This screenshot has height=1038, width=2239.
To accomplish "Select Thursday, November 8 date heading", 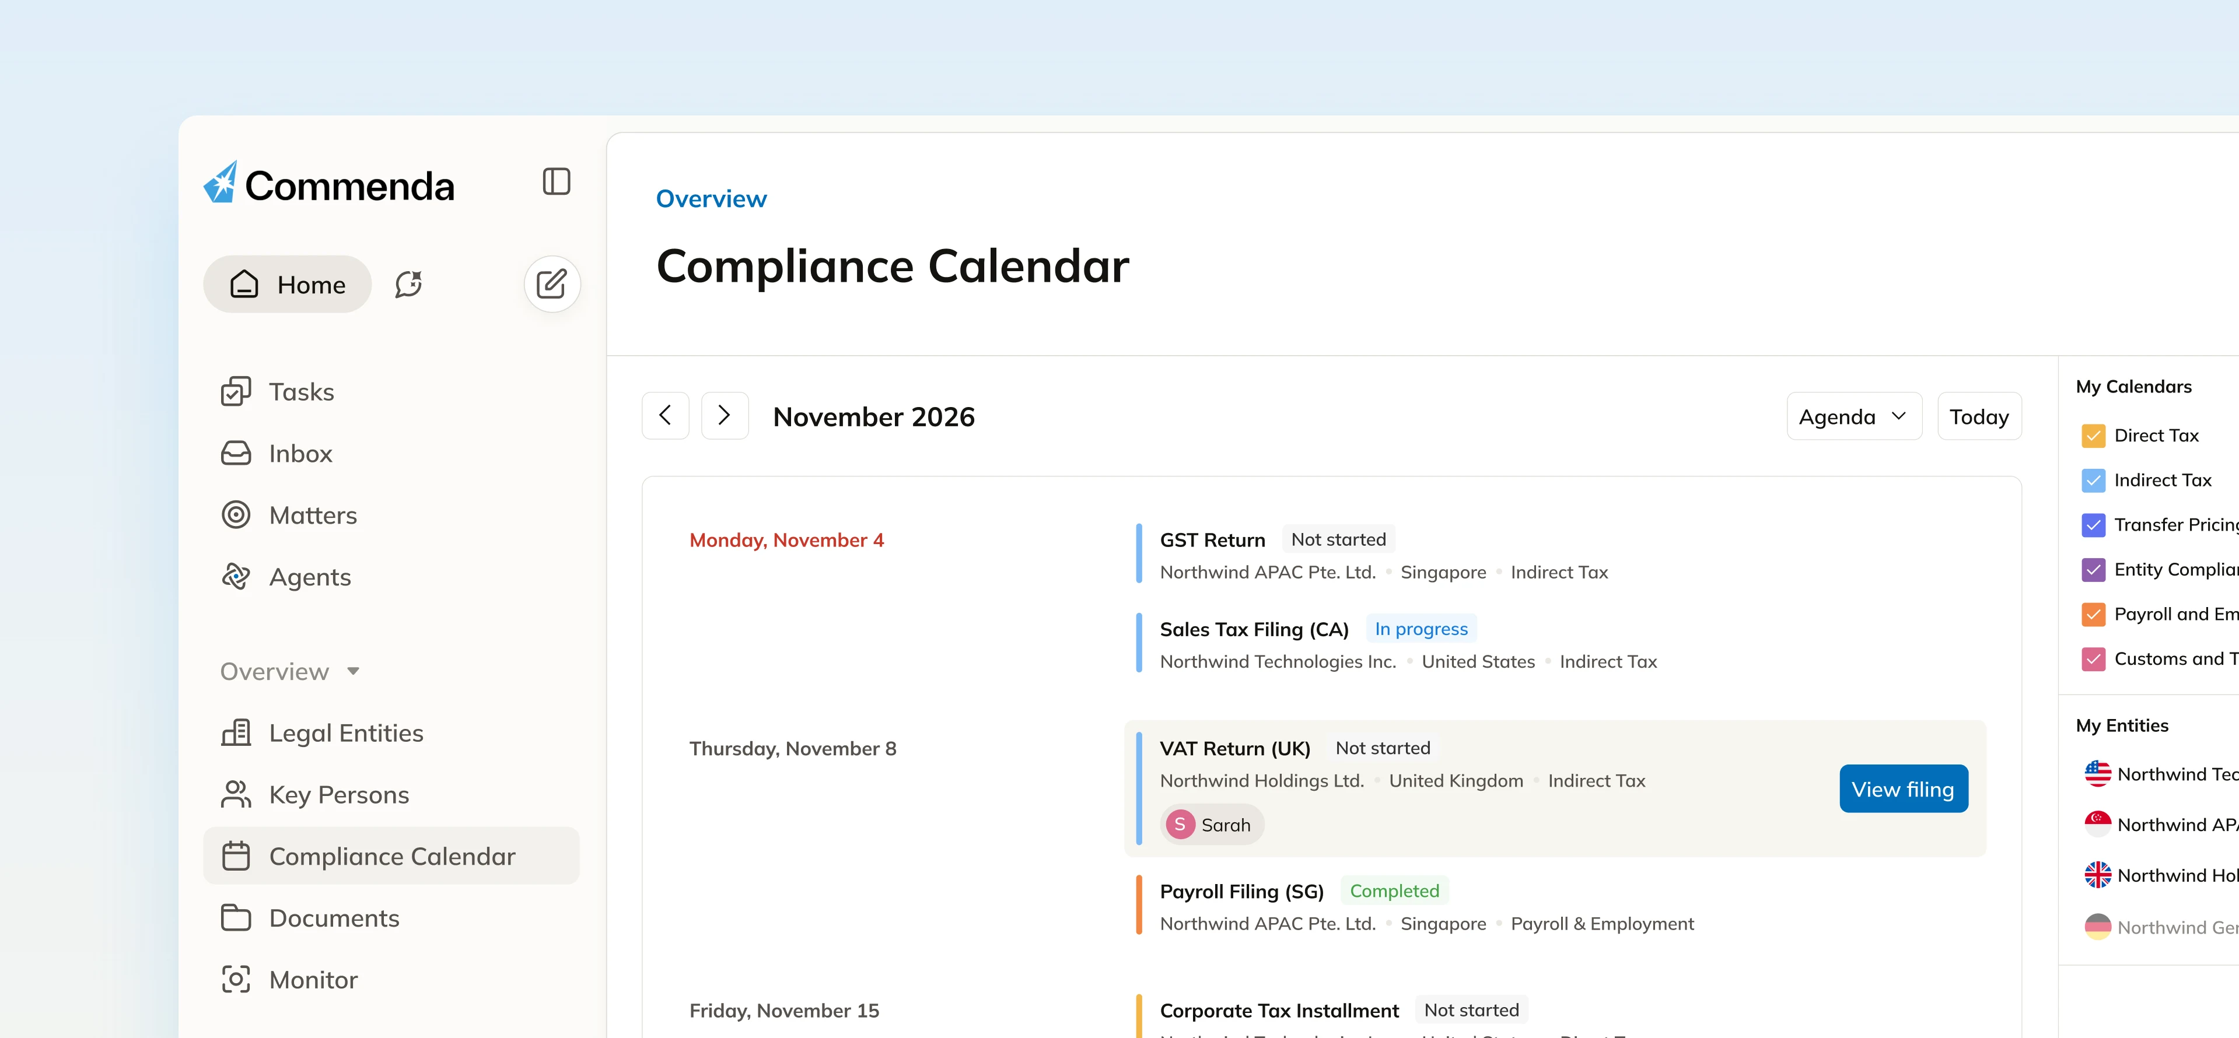I will point(793,749).
